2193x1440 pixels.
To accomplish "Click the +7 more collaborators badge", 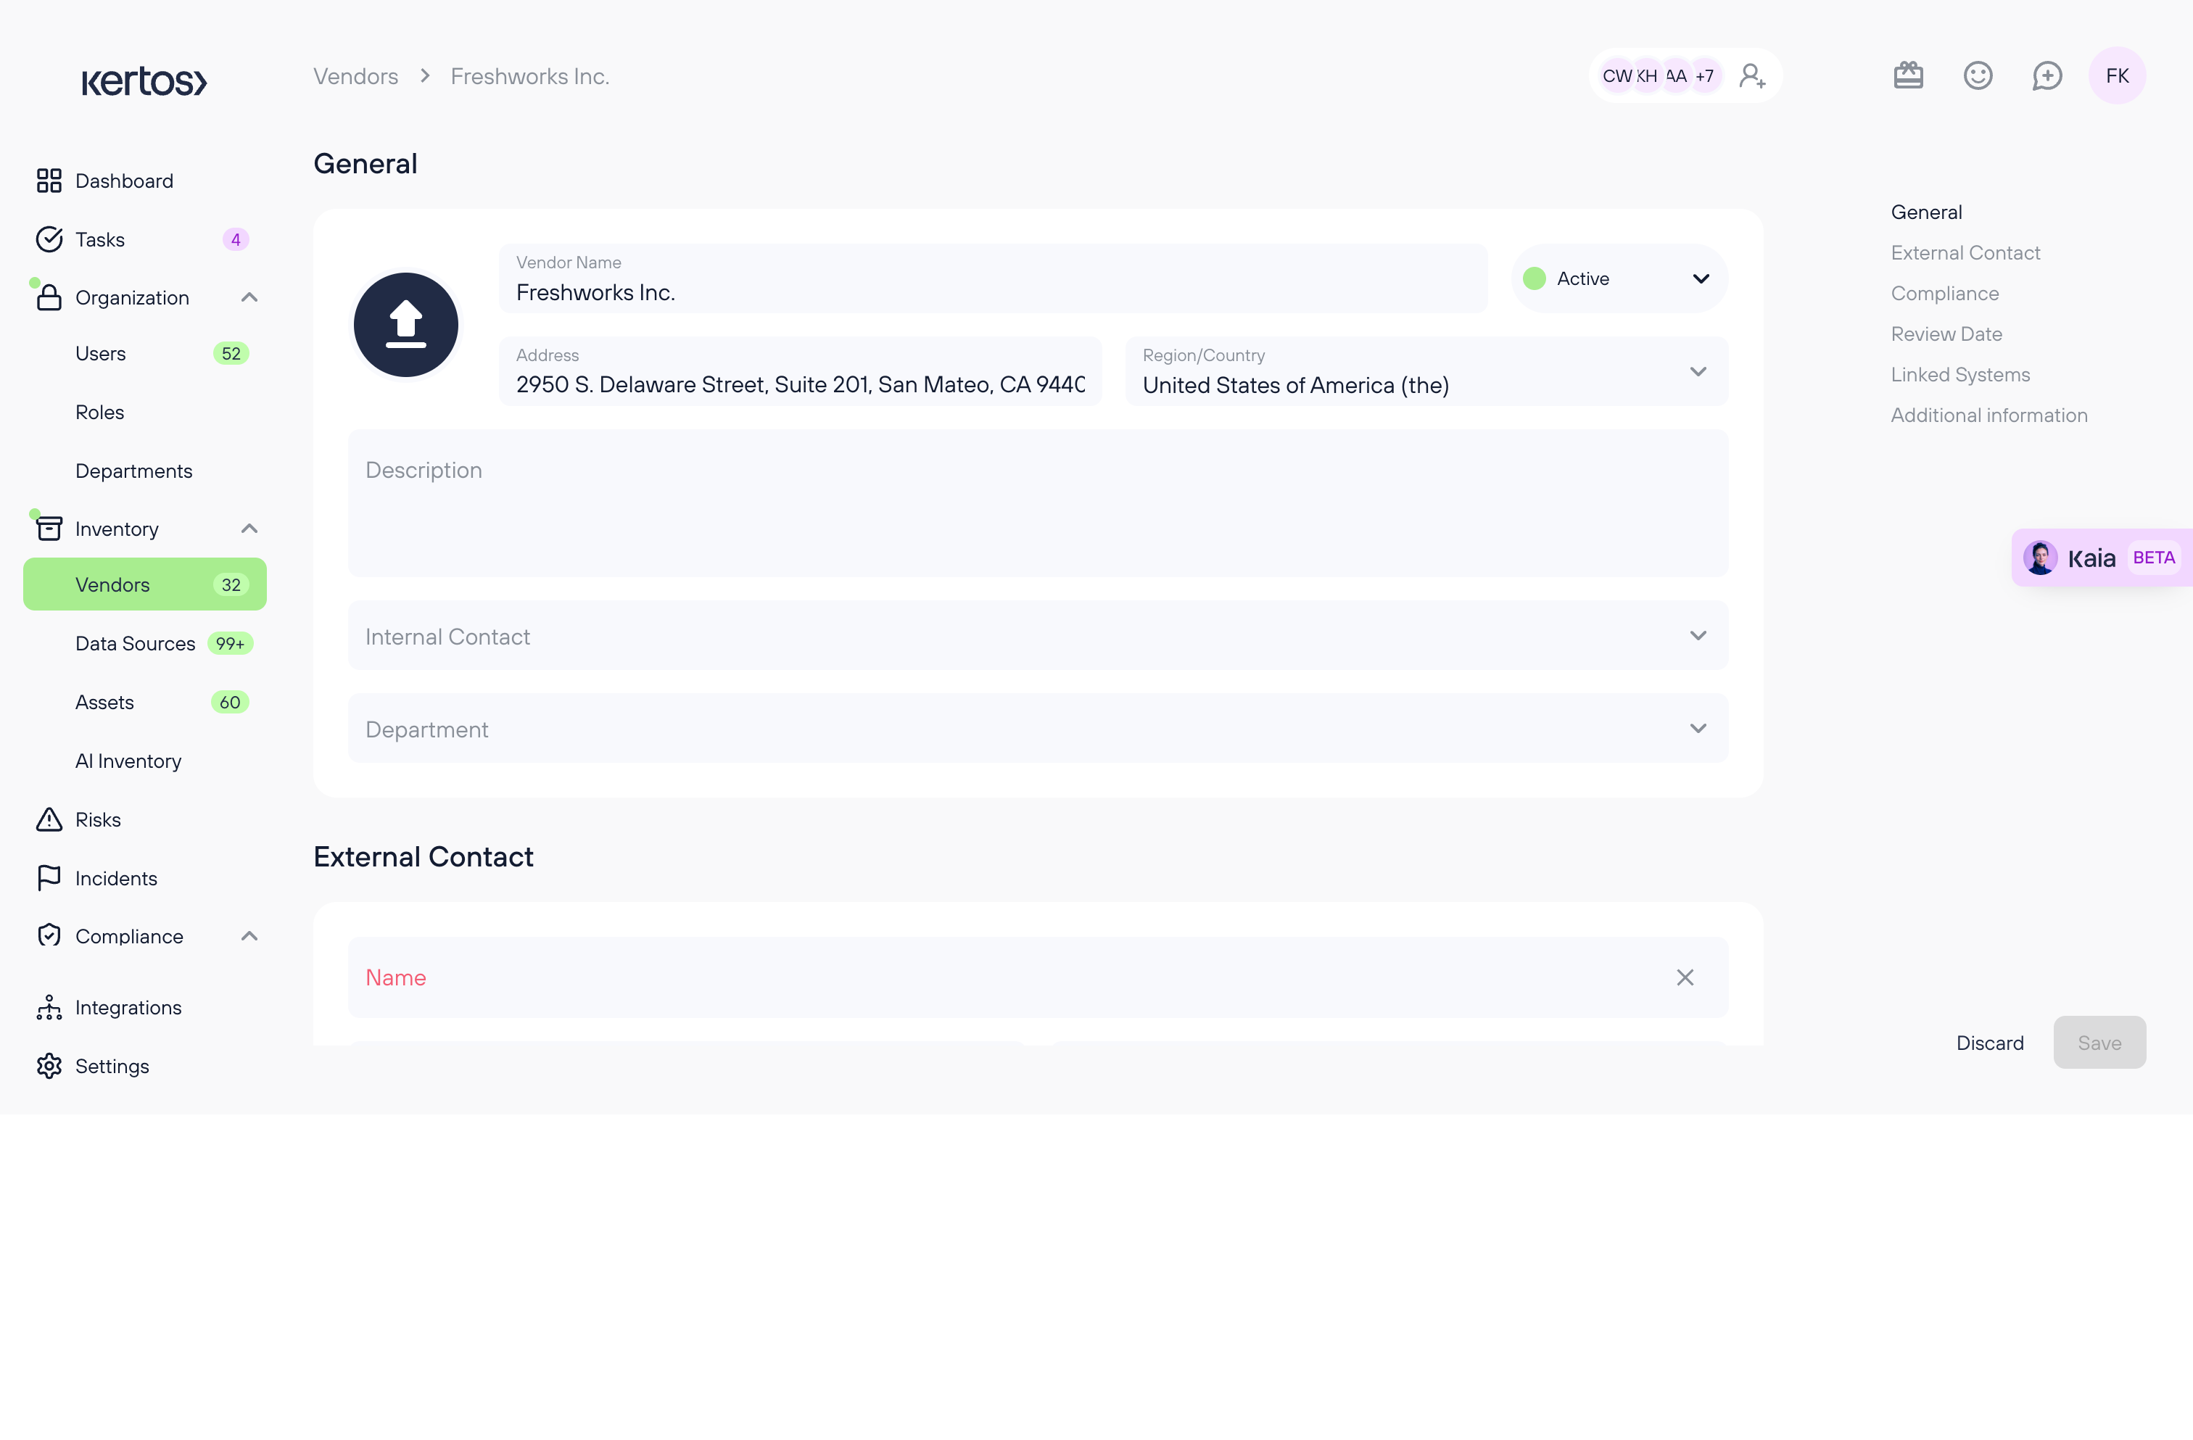I will tap(1705, 75).
